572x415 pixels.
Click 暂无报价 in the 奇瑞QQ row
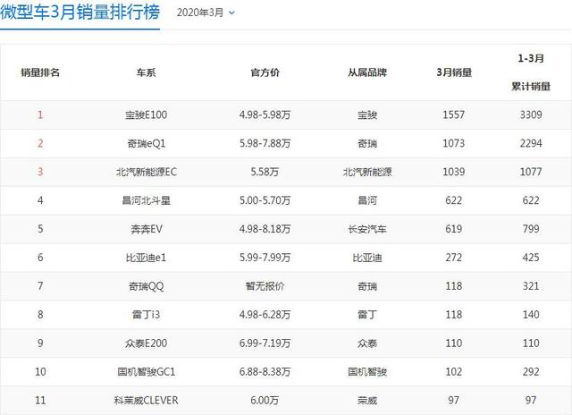(x=265, y=286)
